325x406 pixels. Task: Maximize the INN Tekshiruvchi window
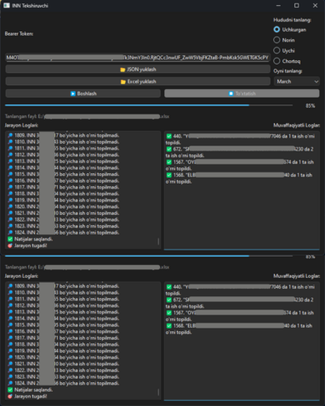(x=297, y=5)
